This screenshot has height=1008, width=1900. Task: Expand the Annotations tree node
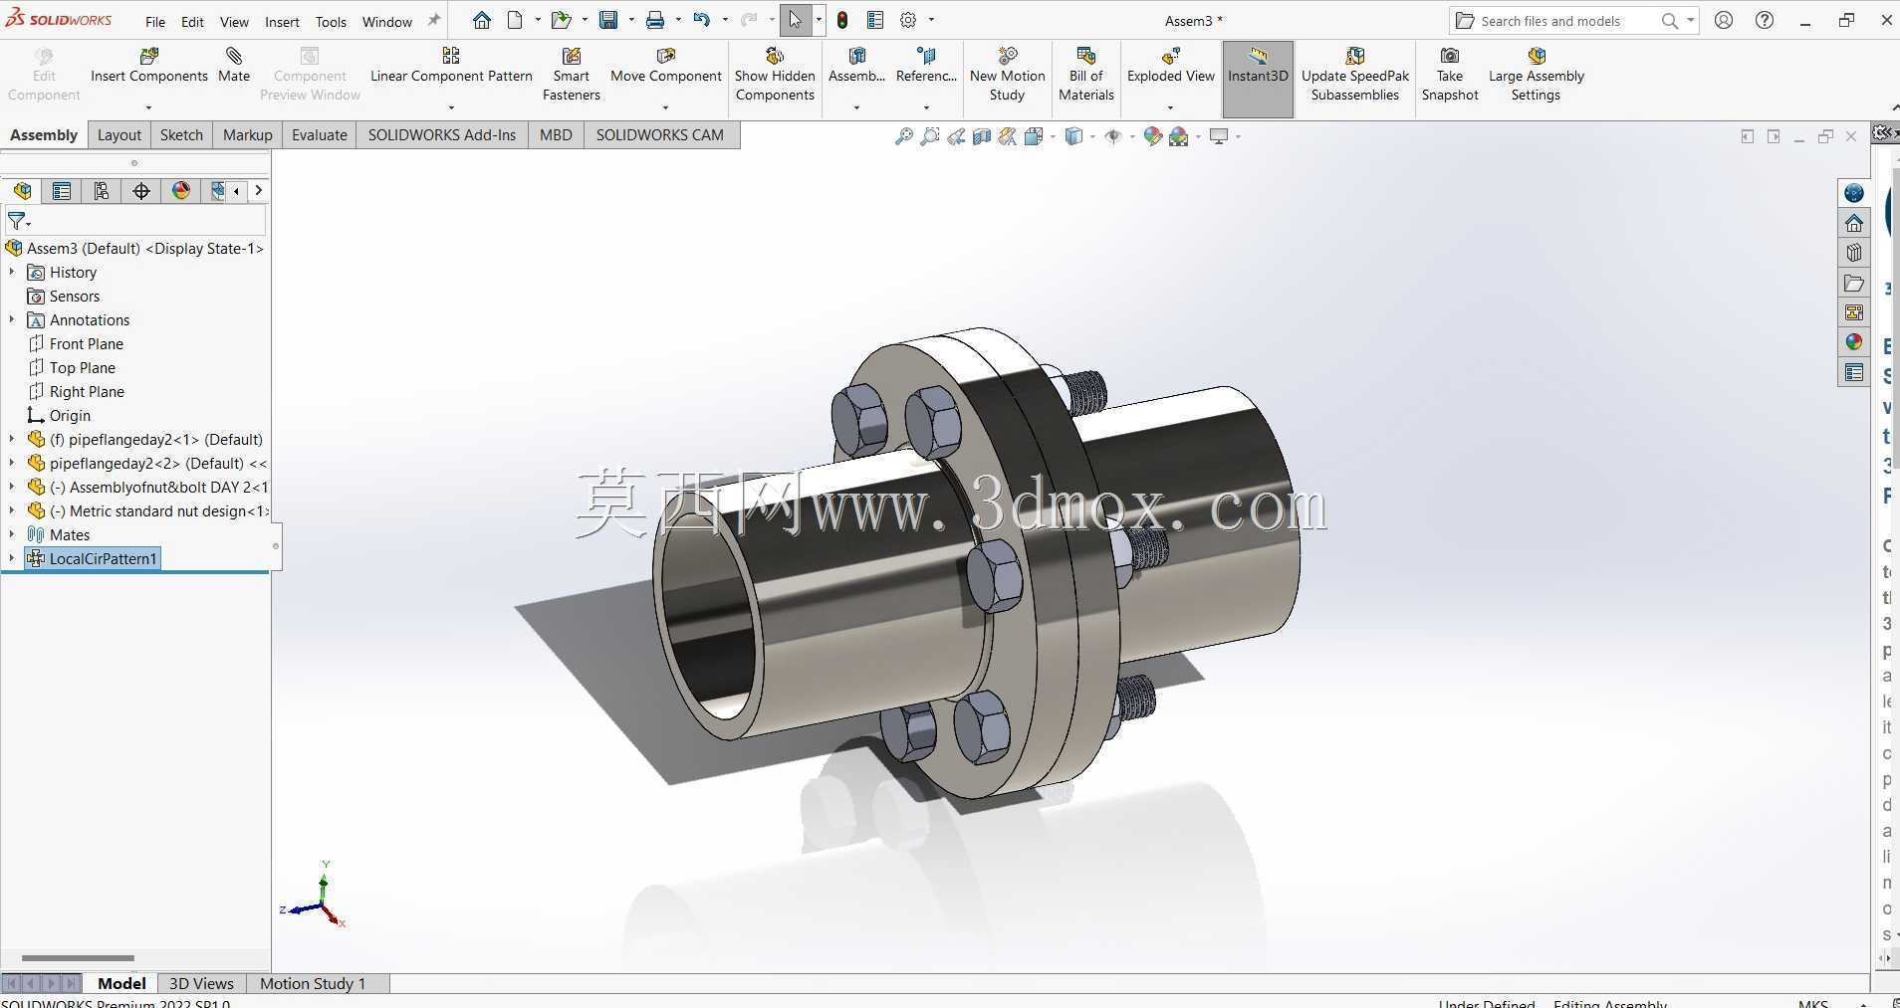click(x=12, y=319)
